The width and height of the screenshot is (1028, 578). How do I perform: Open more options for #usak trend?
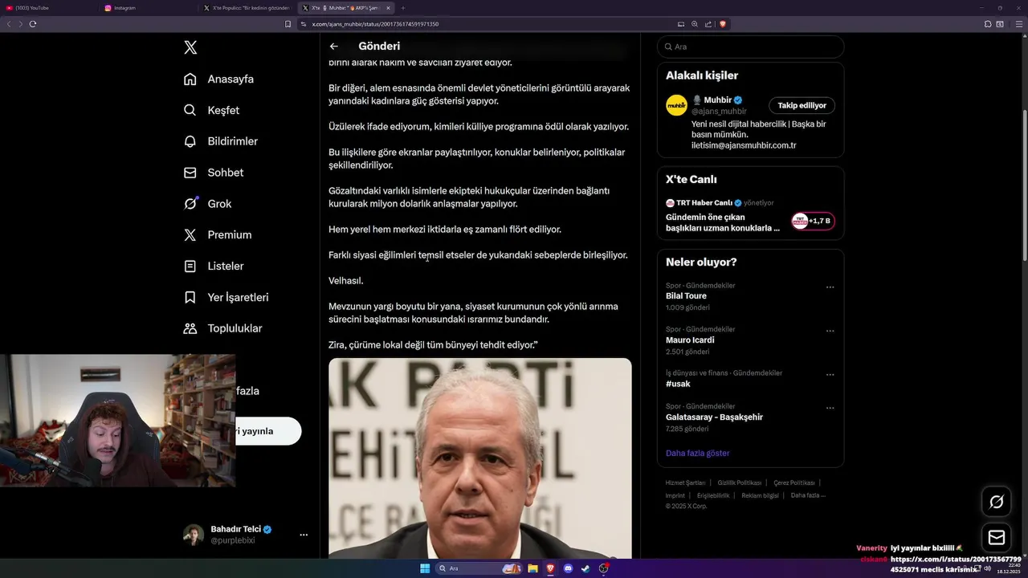click(830, 374)
